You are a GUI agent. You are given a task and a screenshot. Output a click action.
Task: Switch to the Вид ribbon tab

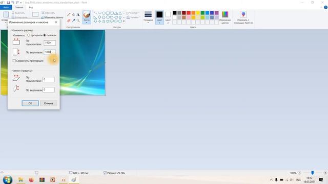point(31,7)
